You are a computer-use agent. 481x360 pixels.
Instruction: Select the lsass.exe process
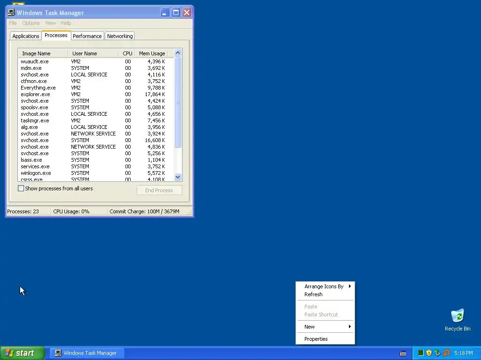pyautogui.click(x=96, y=160)
